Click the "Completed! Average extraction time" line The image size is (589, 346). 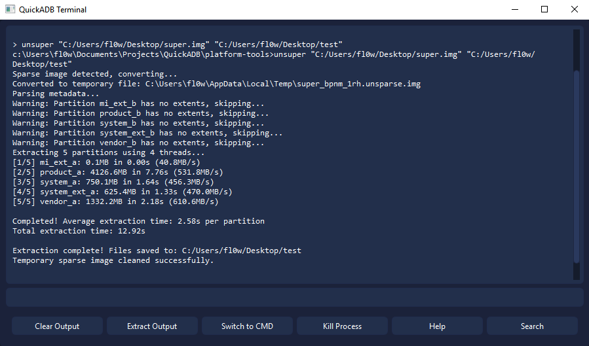point(138,221)
